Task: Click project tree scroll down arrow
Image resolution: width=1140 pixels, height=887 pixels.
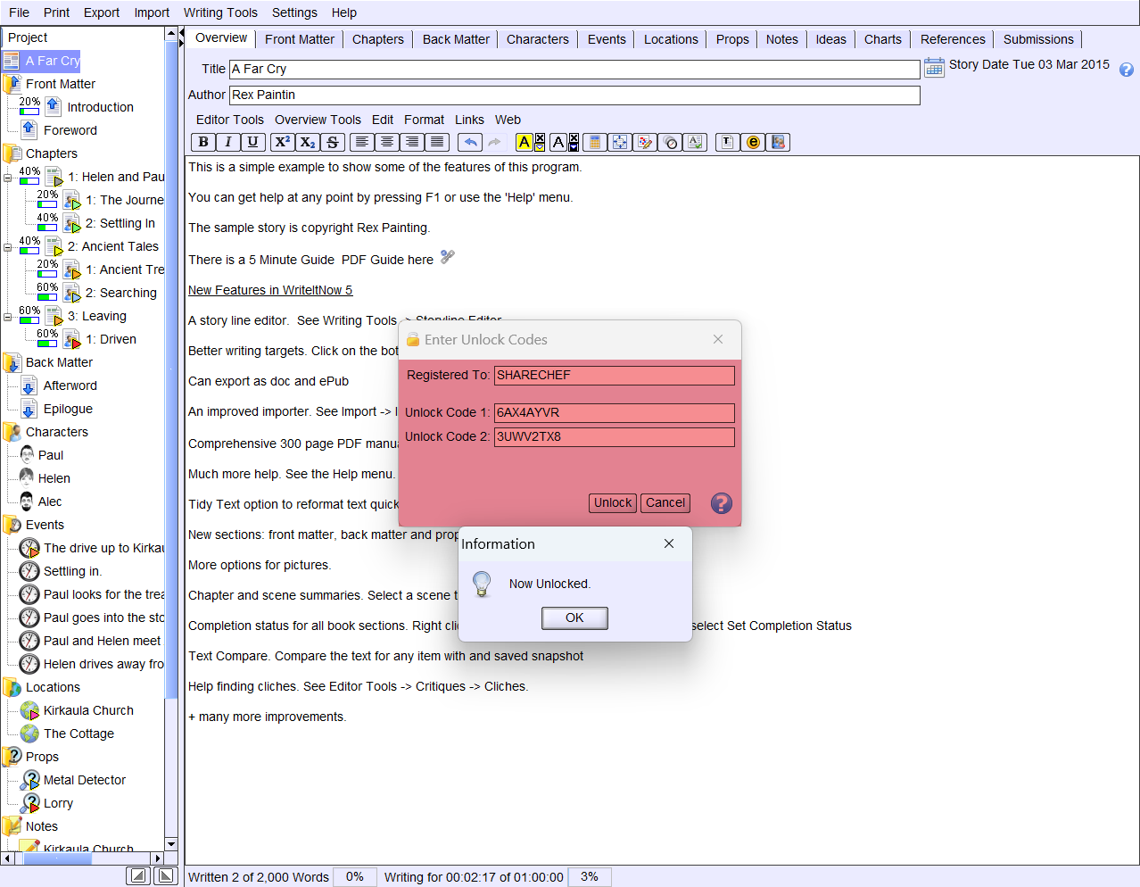Action: 171,843
